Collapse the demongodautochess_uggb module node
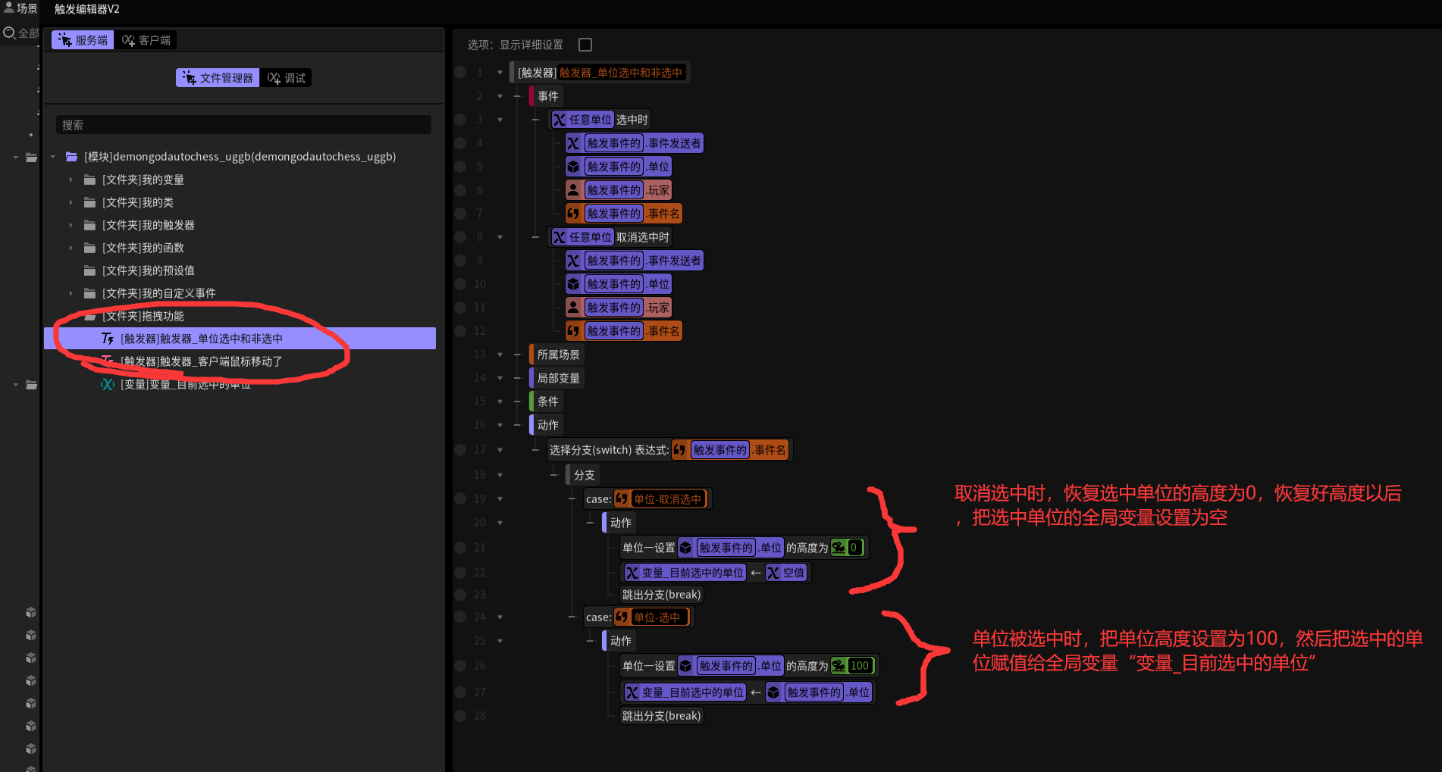This screenshot has height=772, width=1442. (x=53, y=157)
